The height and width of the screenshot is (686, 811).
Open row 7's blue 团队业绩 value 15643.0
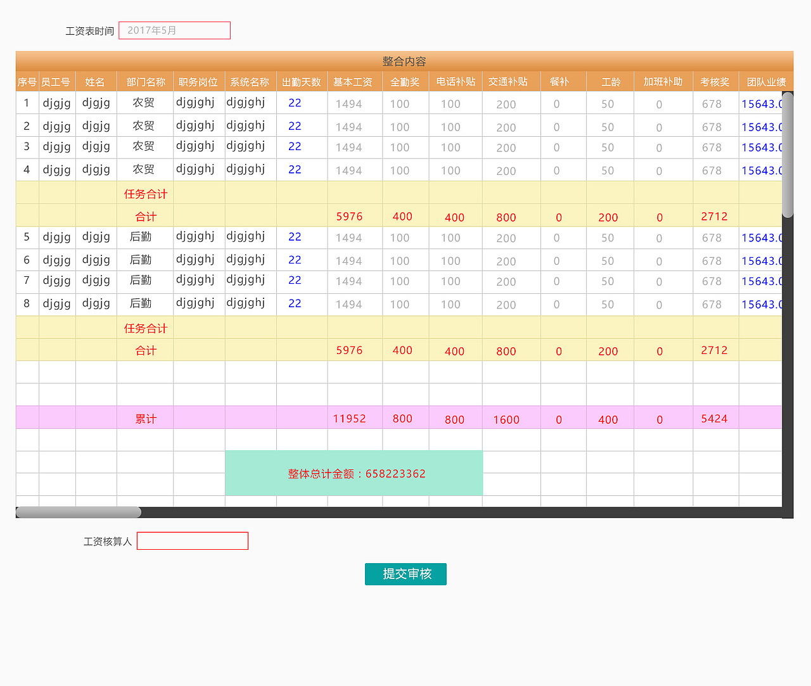click(762, 281)
